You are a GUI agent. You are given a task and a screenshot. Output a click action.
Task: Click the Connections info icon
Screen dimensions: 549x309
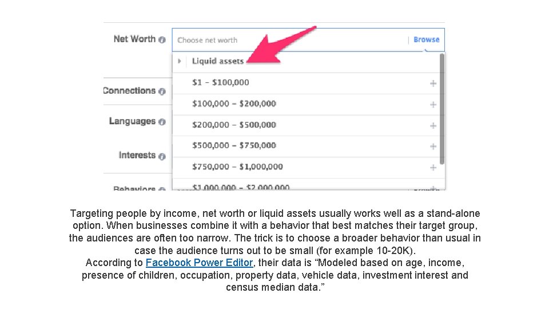point(162,92)
